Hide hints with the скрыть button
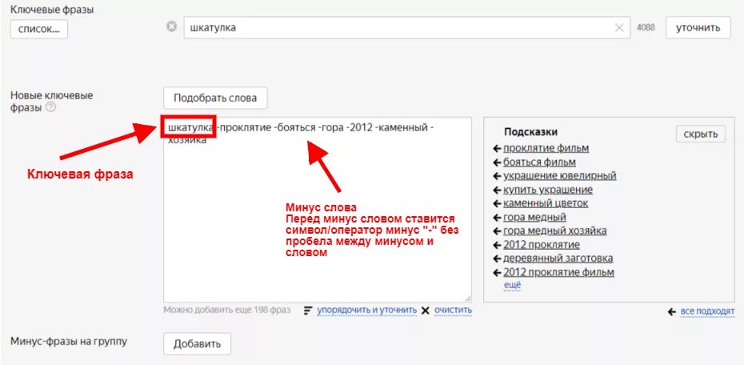This screenshot has height=365, width=744. (x=701, y=134)
